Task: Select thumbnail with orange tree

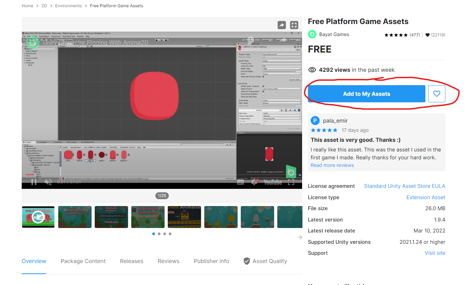Action: [221, 217]
